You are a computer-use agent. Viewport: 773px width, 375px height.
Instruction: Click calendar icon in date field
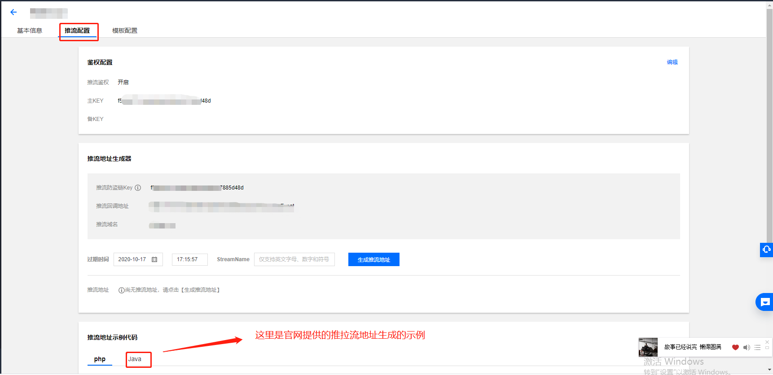coord(154,259)
